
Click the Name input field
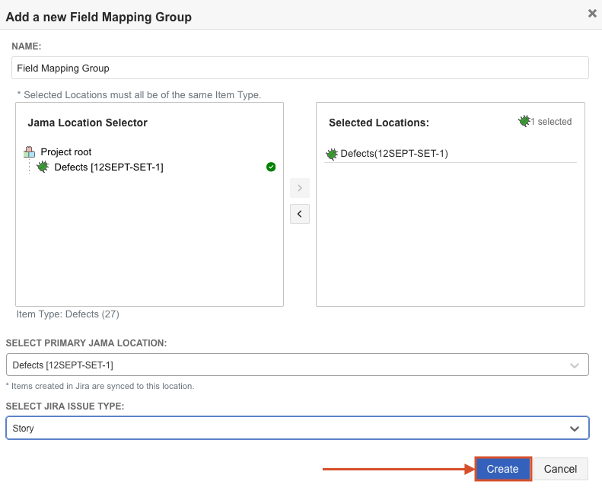point(300,68)
